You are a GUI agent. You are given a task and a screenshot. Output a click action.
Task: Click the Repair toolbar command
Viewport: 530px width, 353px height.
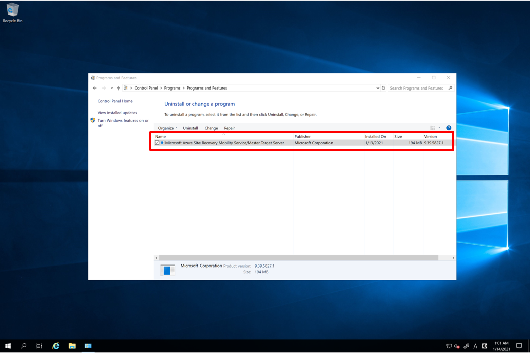[x=229, y=128]
